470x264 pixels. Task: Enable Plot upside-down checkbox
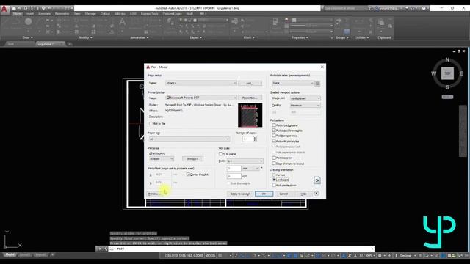click(274, 186)
